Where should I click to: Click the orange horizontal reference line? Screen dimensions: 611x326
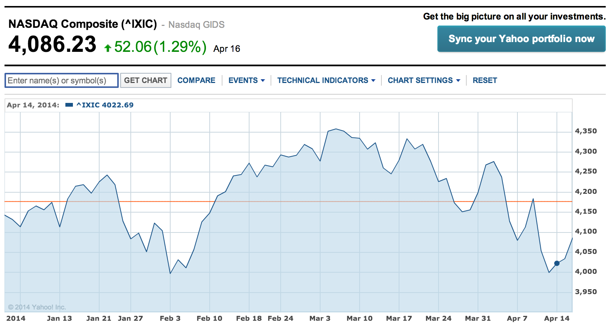pyautogui.click(x=286, y=202)
